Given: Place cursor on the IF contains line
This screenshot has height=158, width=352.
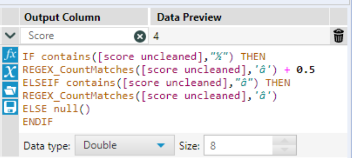Looking at the screenshot, I should click(x=144, y=57).
